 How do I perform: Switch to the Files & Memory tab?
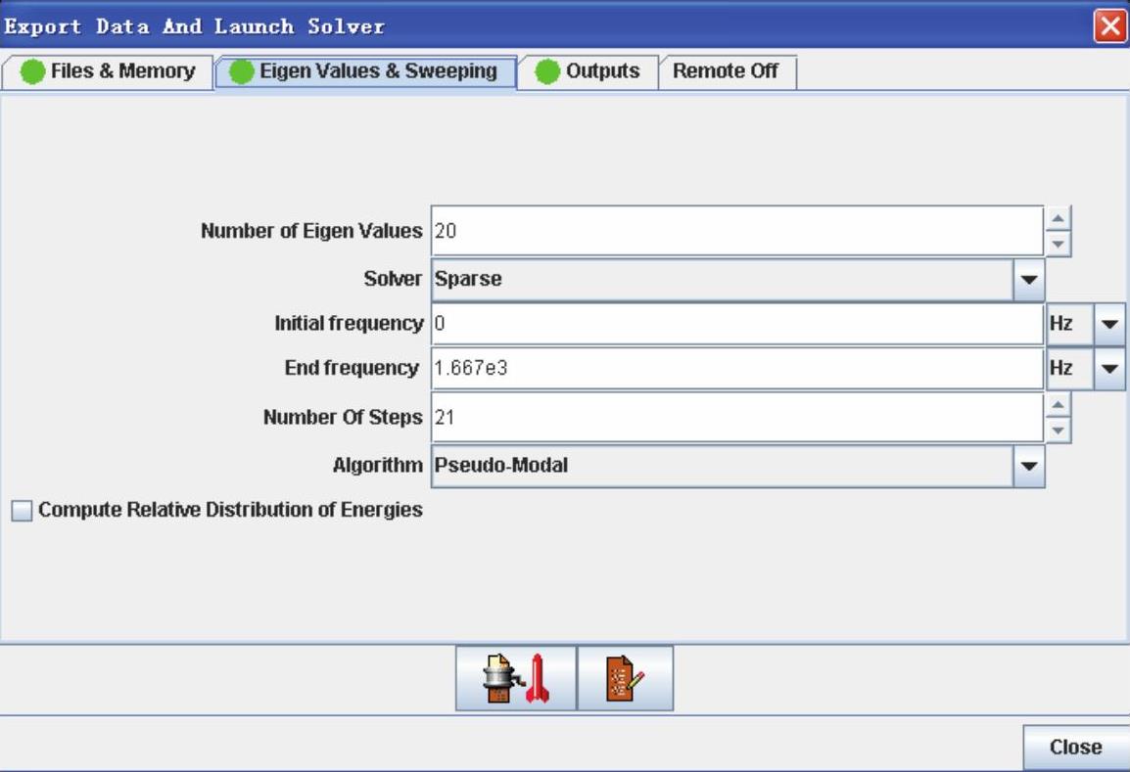(108, 71)
